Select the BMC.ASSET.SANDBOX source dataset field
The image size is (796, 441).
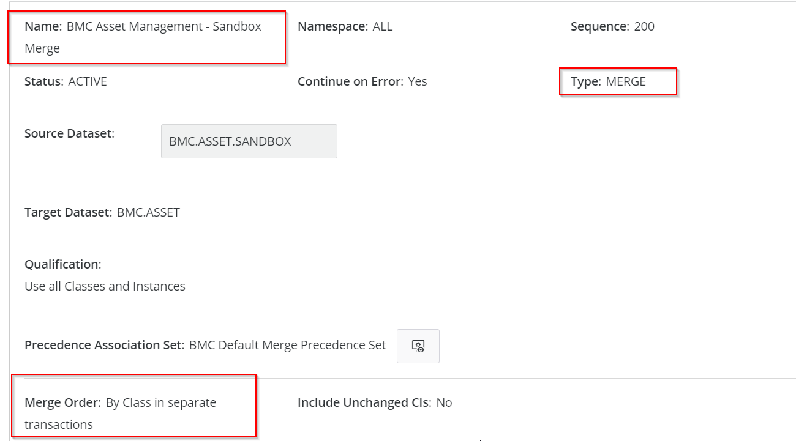coord(249,141)
